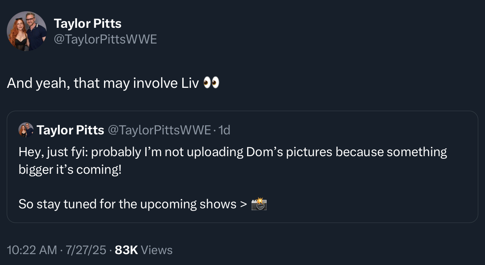Click the eyes emoji in main tweet

coord(211,83)
